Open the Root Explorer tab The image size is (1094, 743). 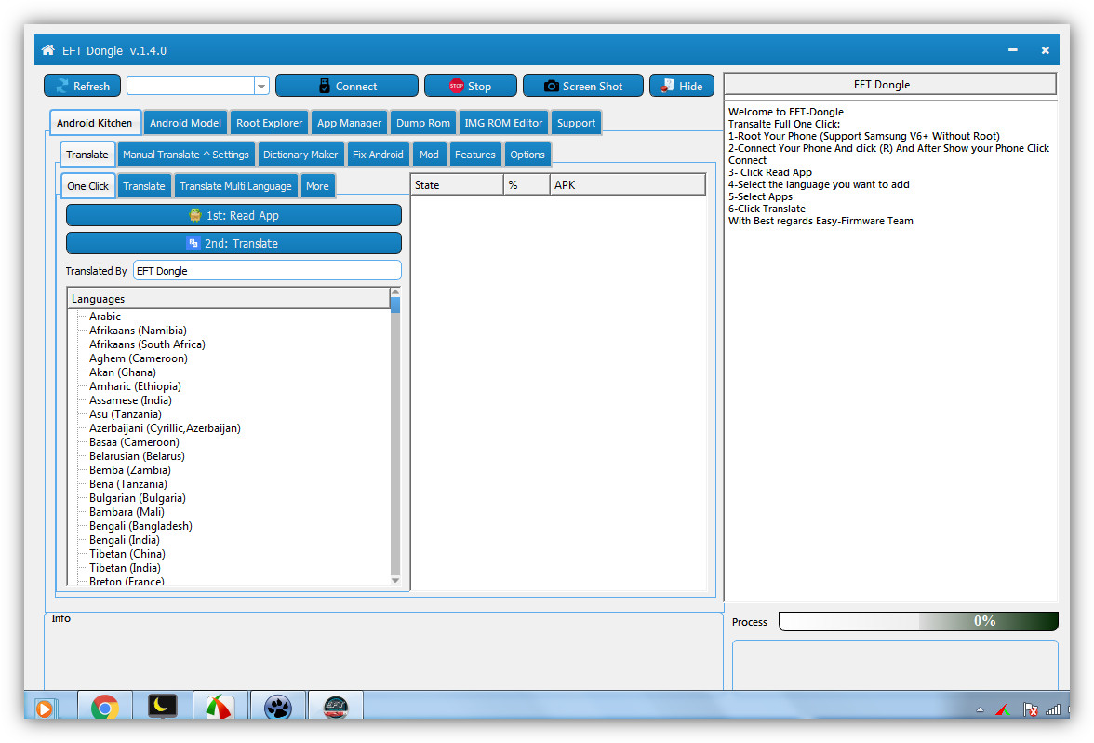269,123
